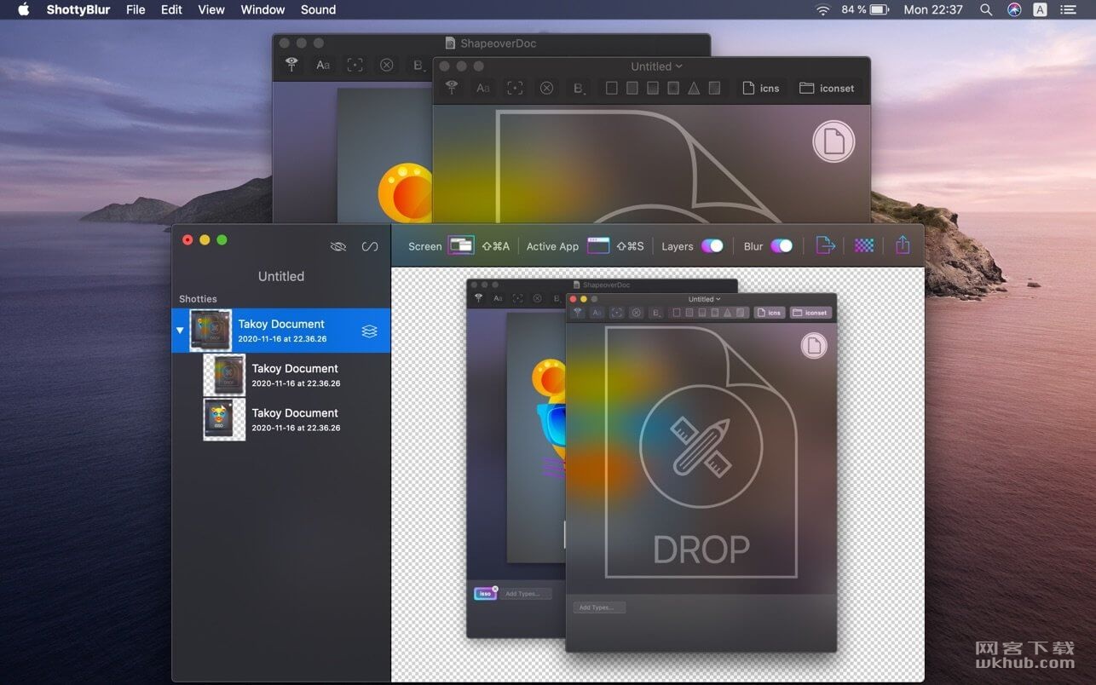Click the Aa text icon in ShapeoverDoc window
The image size is (1096, 685).
click(x=323, y=65)
